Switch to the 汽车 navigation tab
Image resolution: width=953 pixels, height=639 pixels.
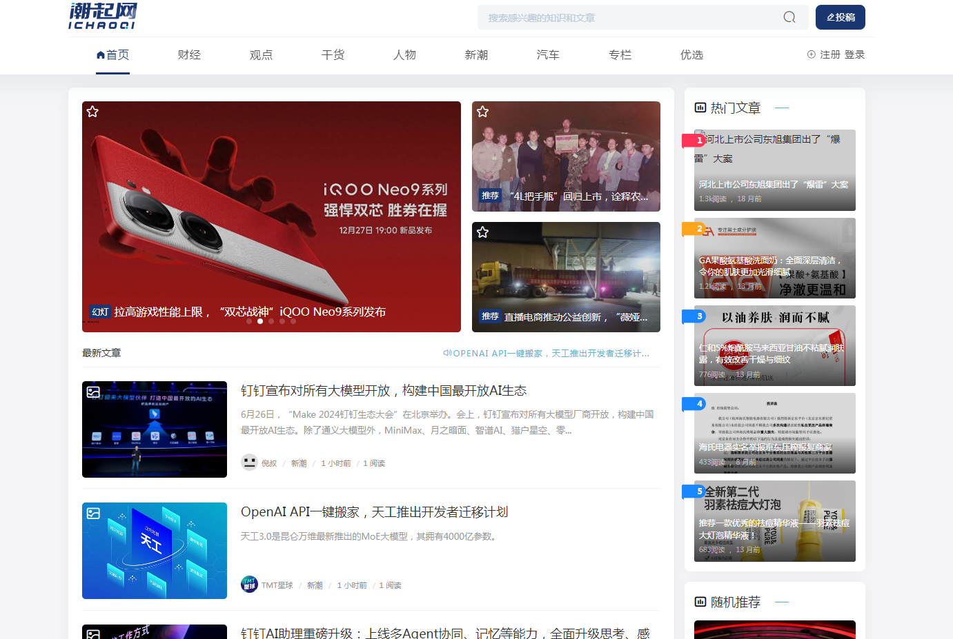point(548,55)
